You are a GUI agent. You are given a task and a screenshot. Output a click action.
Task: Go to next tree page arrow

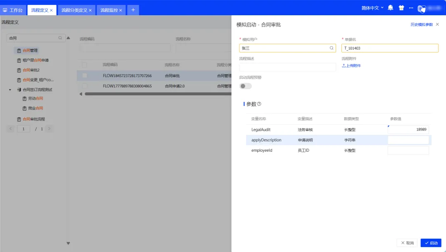tap(49, 129)
